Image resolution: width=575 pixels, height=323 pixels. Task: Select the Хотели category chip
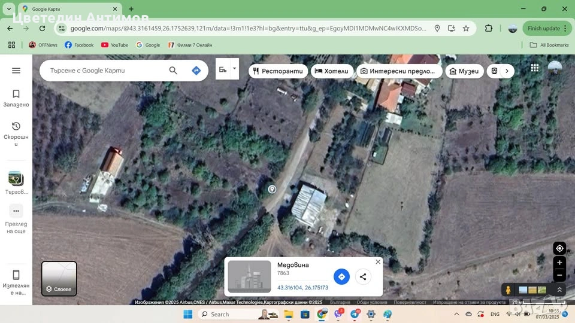331,71
